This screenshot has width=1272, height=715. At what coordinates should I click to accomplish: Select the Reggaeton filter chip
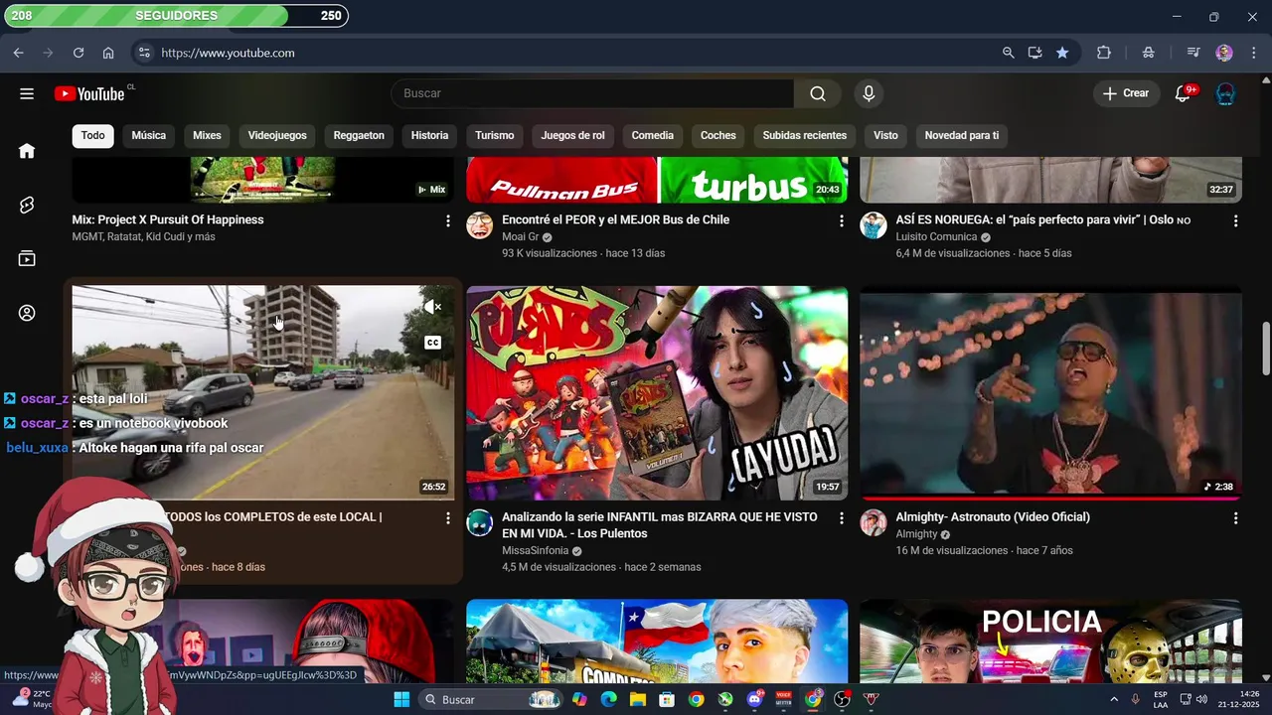pyautogui.click(x=359, y=135)
